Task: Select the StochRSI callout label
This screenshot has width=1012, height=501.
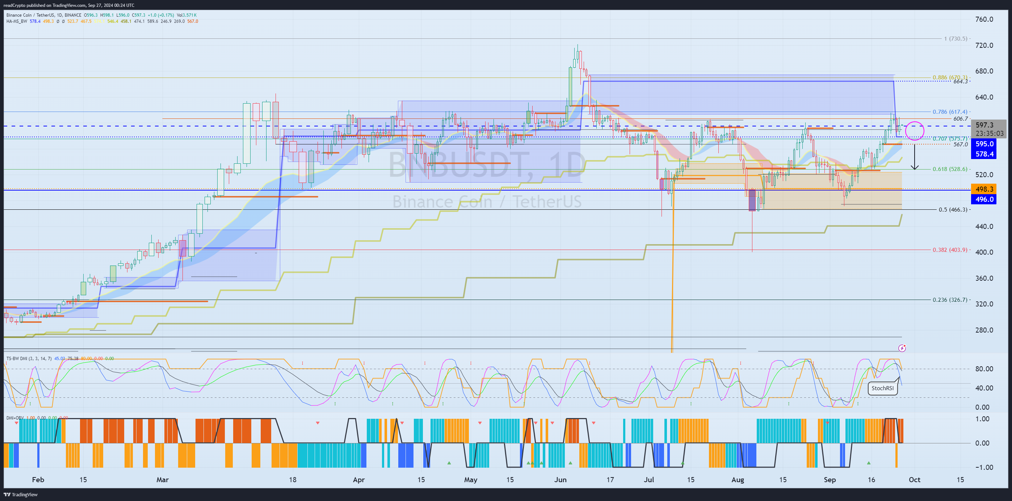Action: coord(882,388)
